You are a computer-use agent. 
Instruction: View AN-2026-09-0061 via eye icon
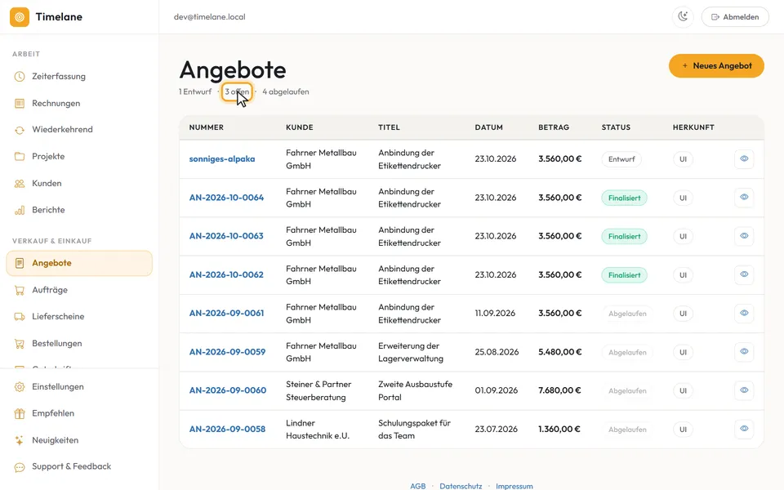(744, 314)
